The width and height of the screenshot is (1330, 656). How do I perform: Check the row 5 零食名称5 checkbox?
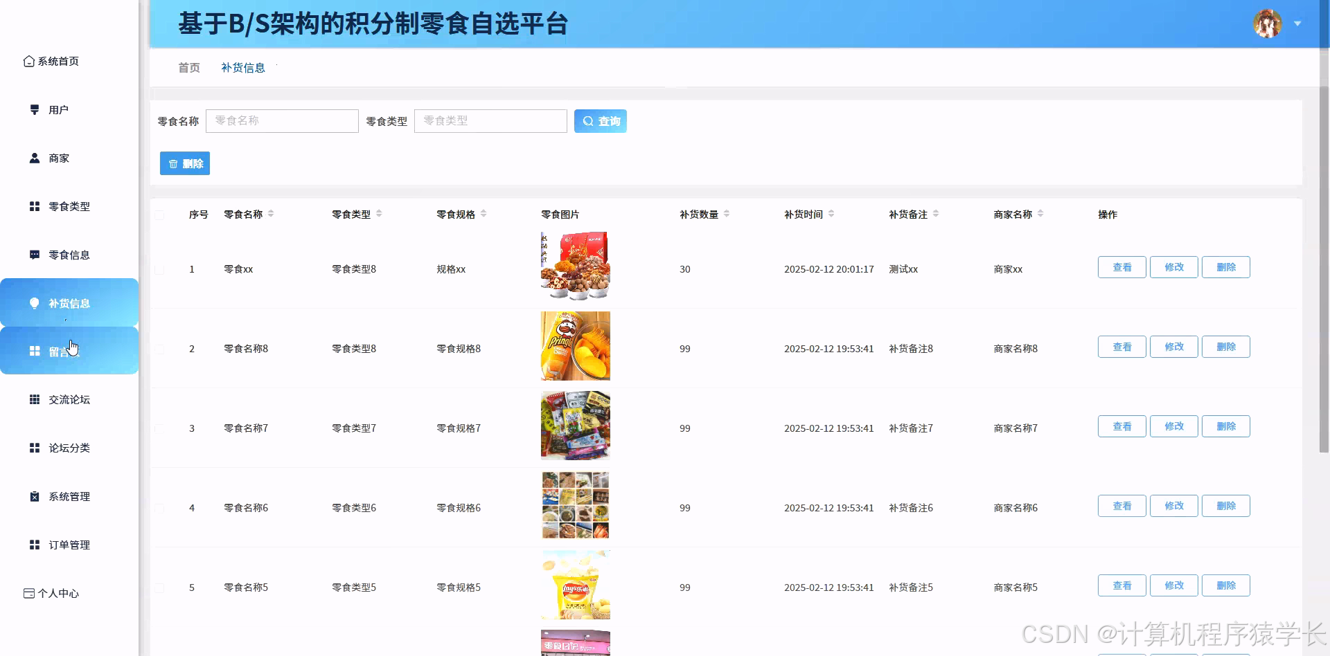click(159, 587)
